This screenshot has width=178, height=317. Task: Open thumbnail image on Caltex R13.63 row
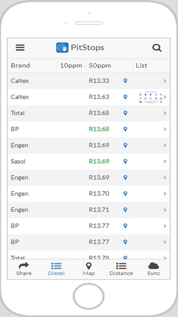(151, 98)
